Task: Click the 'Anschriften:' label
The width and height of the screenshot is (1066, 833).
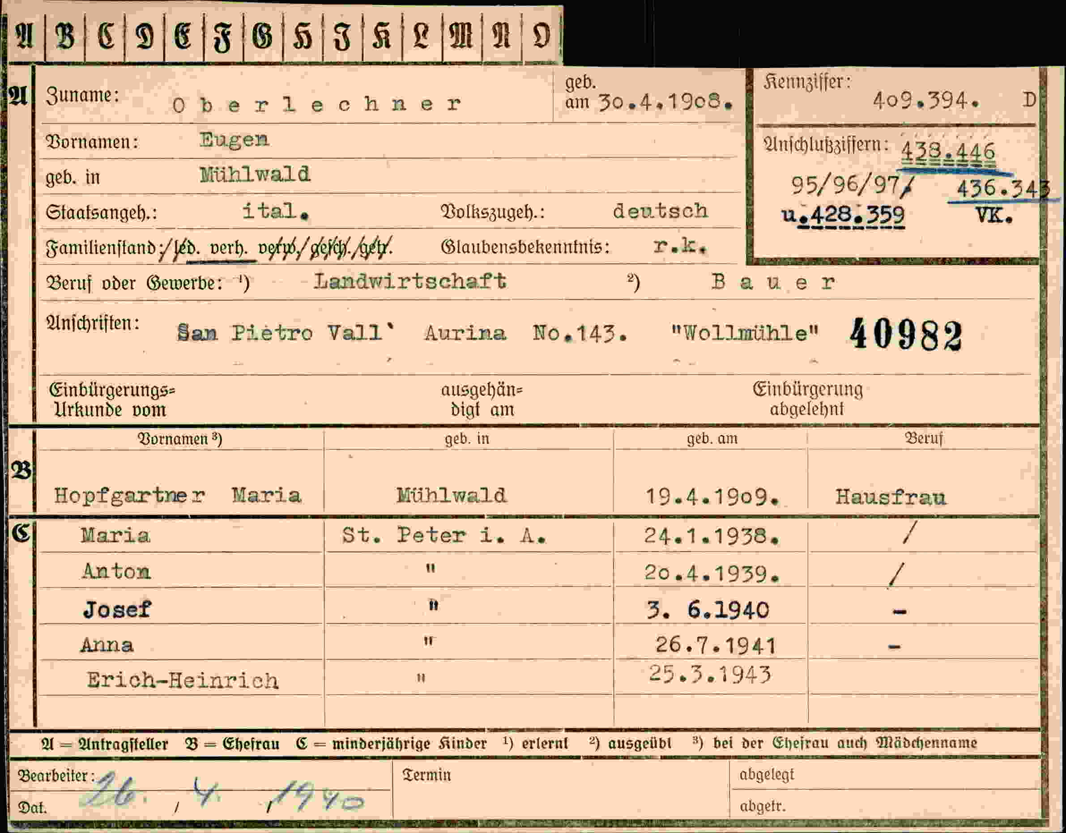Action: (x=93, y=323)
